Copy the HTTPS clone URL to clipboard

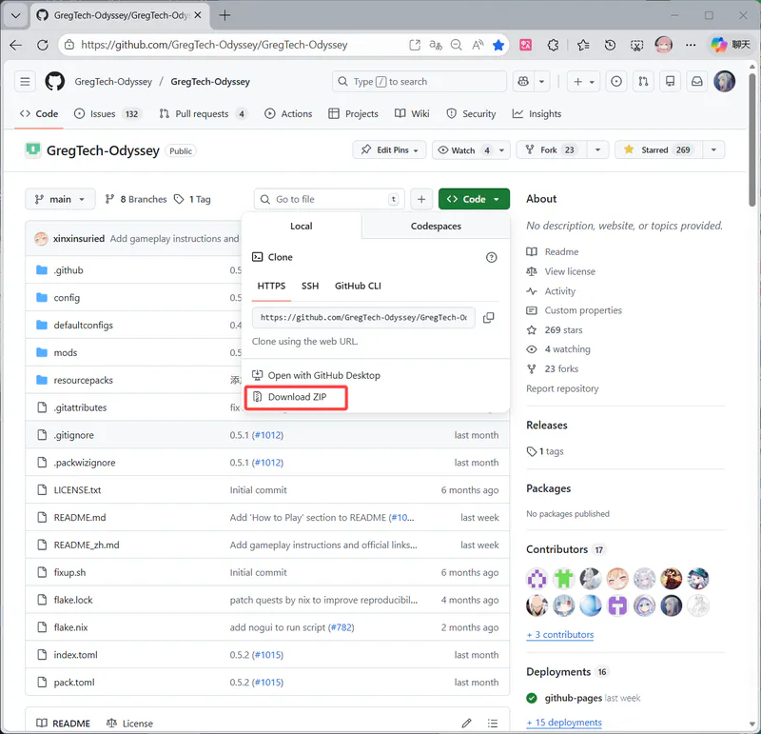(x=489, y=318)
